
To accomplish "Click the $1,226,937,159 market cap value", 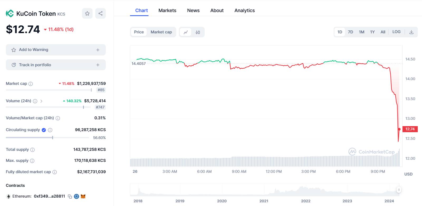I will (91, 84).
